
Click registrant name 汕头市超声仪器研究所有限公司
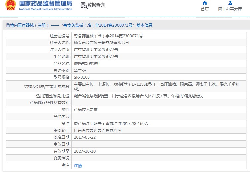101,43
